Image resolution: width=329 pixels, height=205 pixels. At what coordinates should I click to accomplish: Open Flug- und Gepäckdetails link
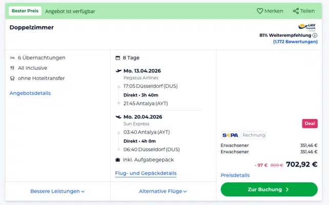[x=146, y=174]
